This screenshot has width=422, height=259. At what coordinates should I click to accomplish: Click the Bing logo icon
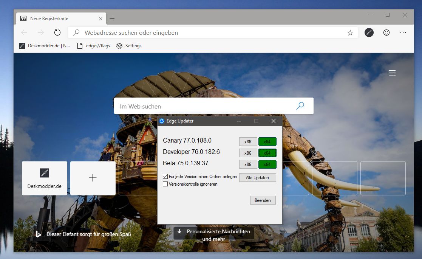[x=39, y=234]
